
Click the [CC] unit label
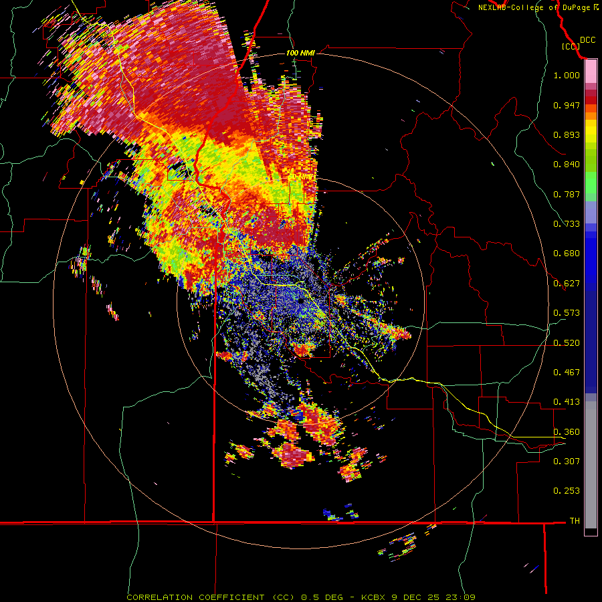pos(571,46)
